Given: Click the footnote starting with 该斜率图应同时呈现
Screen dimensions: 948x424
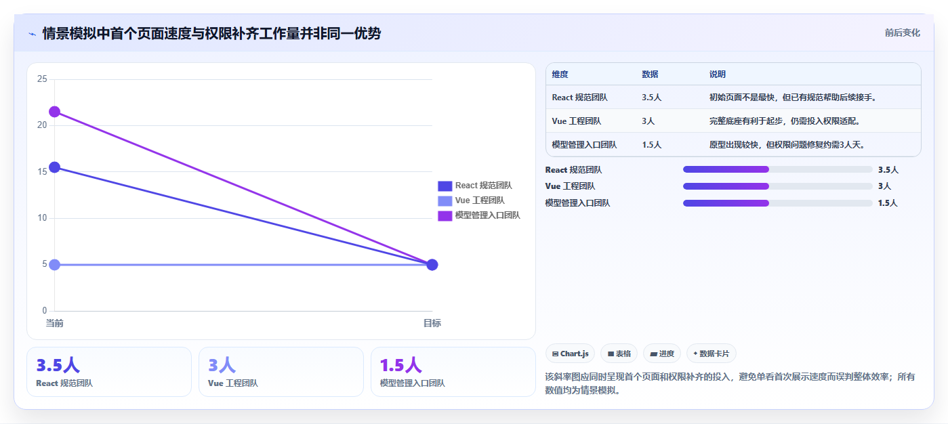Looking at the screenshot, I should point(730,383).
